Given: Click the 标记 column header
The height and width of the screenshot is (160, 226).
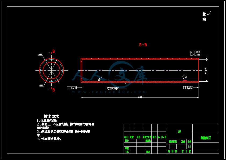Looking at the screenshot, I should pos(126,137).
